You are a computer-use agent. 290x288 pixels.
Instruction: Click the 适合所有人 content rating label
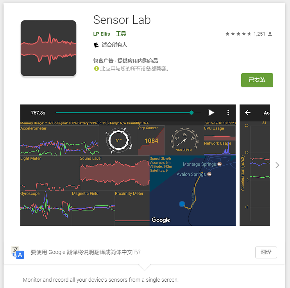coord(114,45)
